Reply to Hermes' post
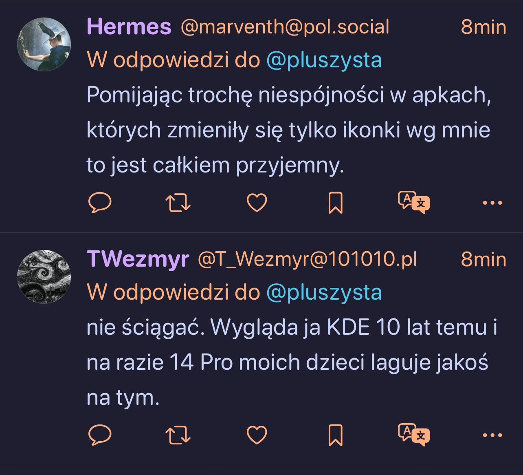The image size is (523, 475). click(x=100, y=203)
